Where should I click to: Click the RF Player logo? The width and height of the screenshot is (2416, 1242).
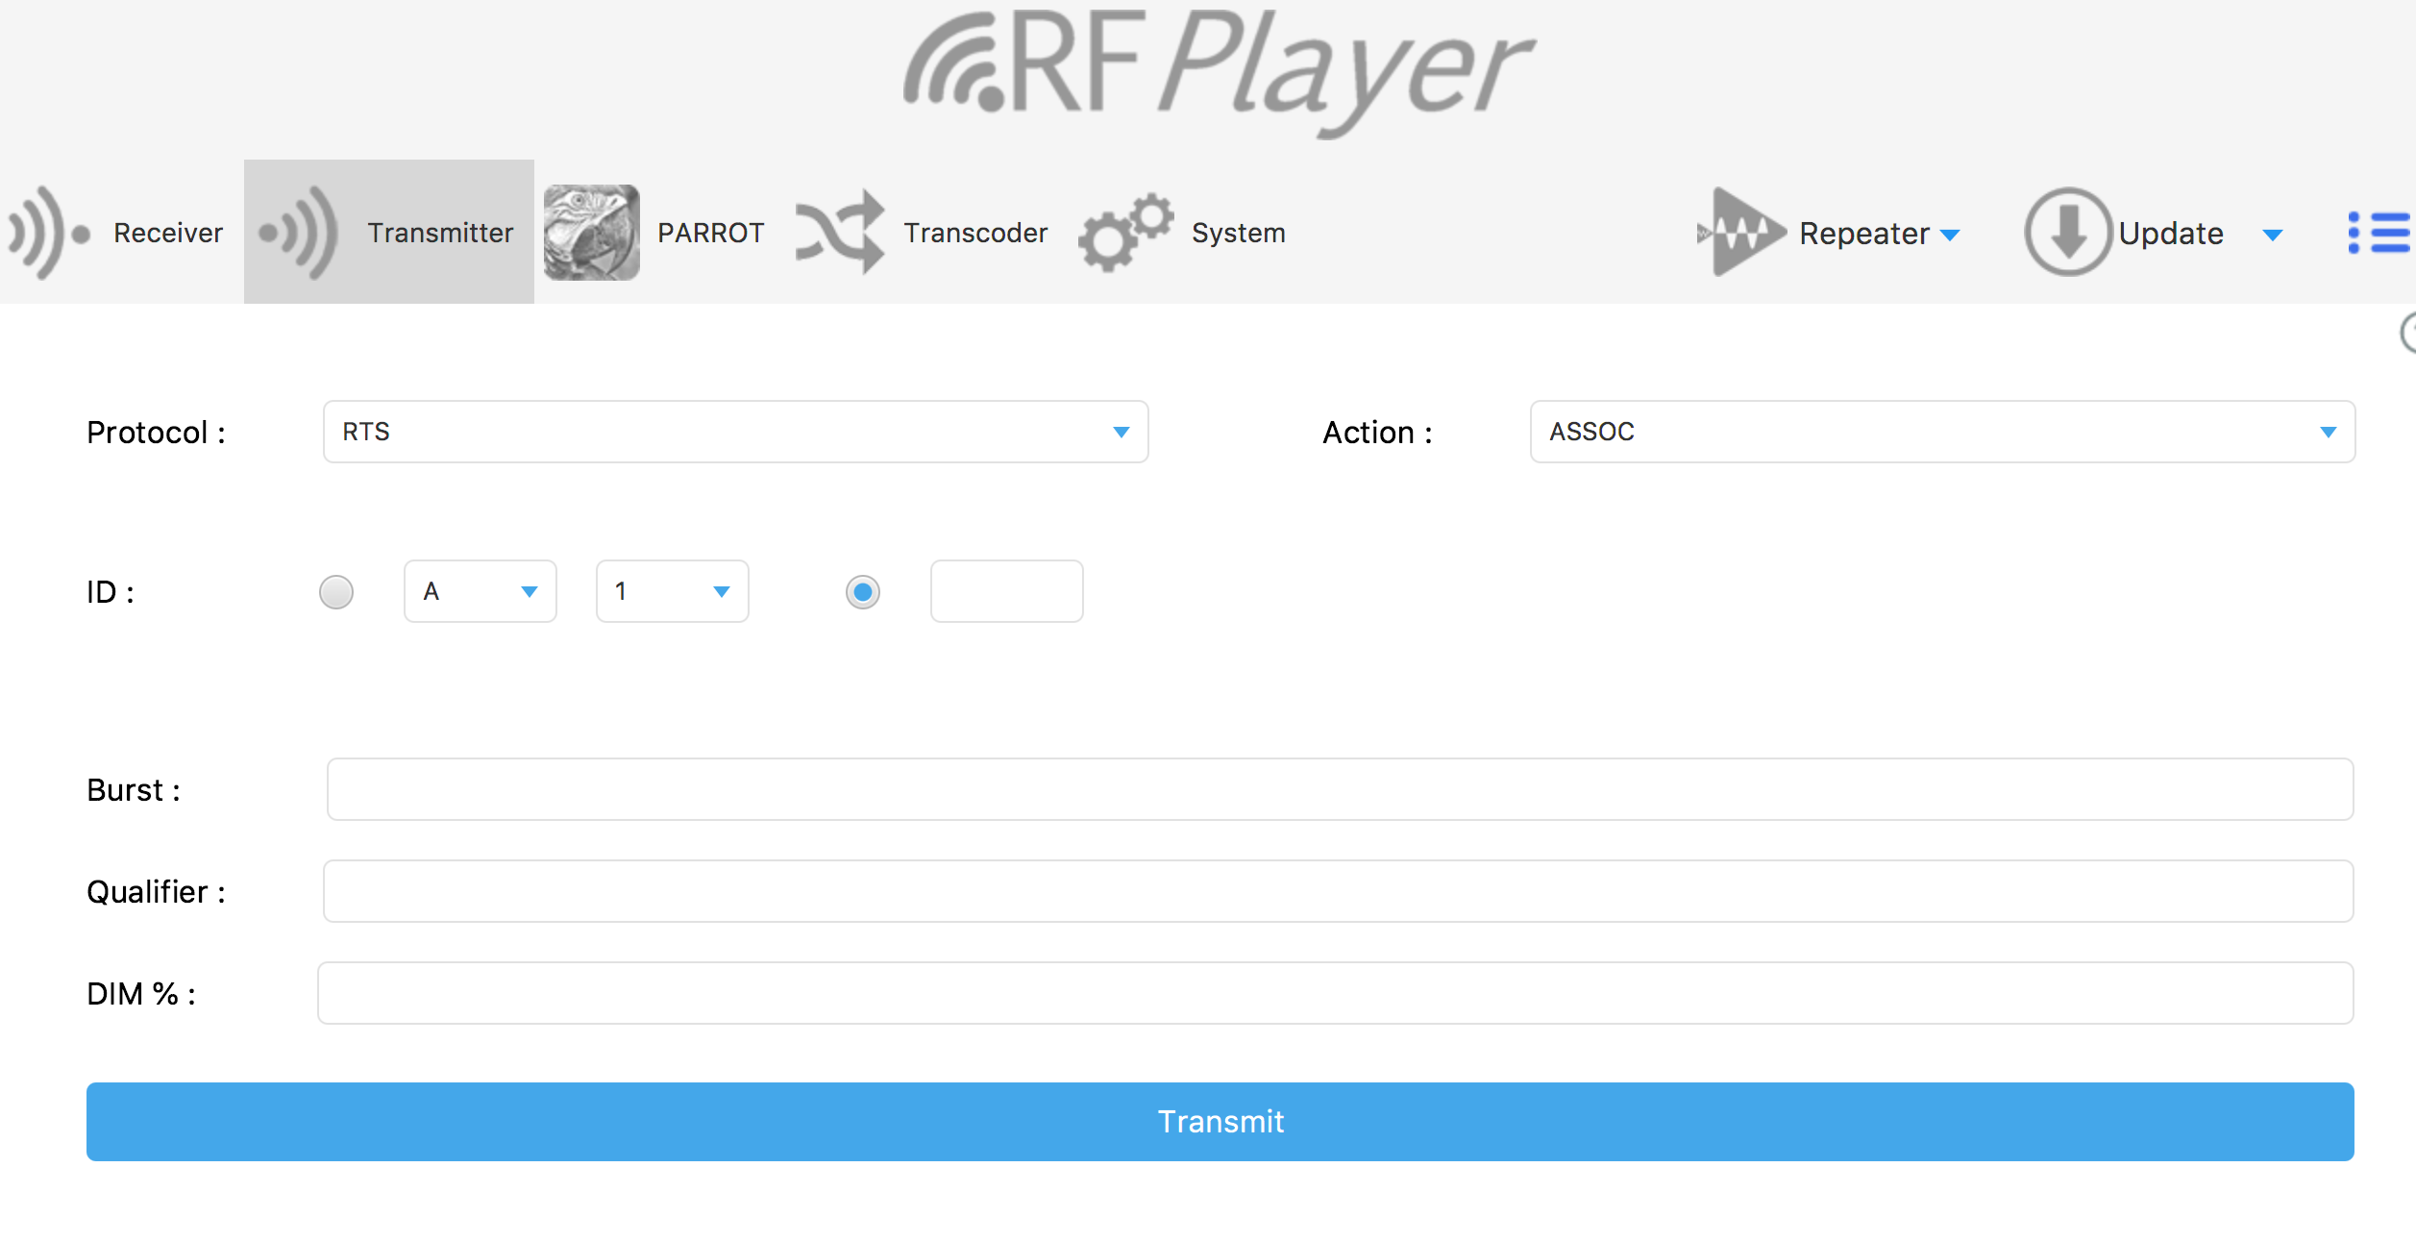click(x=1219, y=73)
